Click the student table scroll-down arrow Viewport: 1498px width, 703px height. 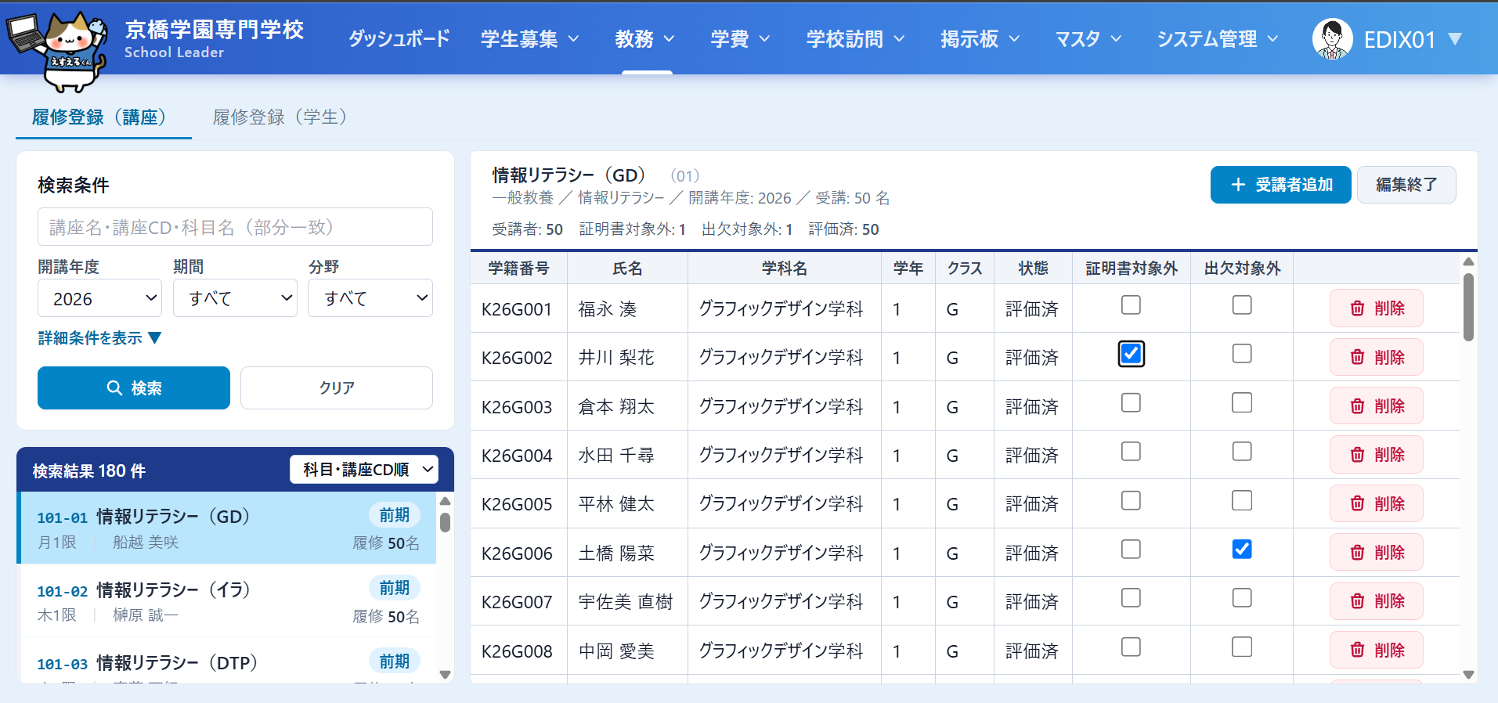coord(1468,675)
